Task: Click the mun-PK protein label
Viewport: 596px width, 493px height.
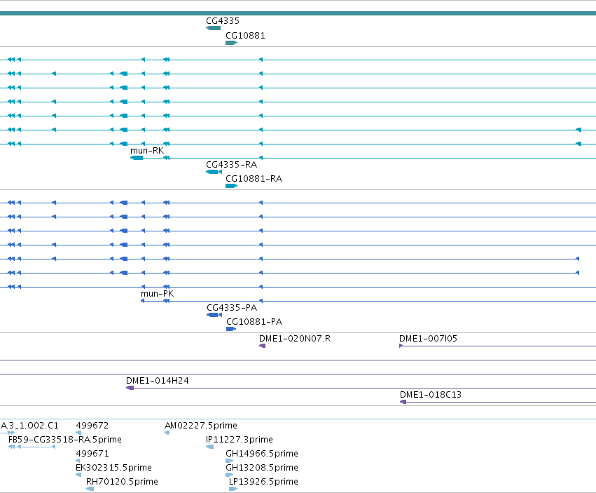Action: 157,294
